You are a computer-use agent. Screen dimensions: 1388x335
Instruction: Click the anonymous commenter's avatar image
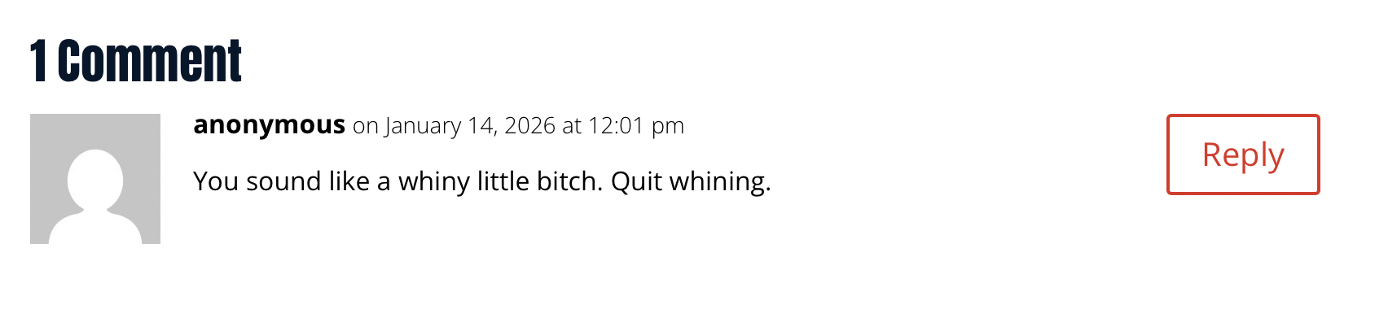(x=95, y=179)
